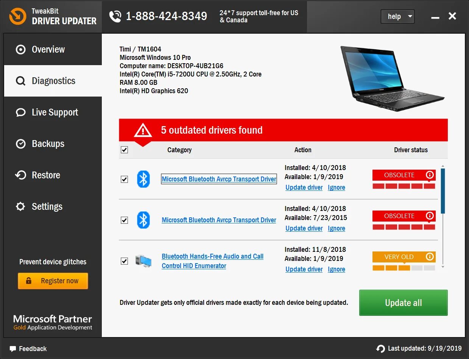Click the Live Support chat icon

coord(21,112)
